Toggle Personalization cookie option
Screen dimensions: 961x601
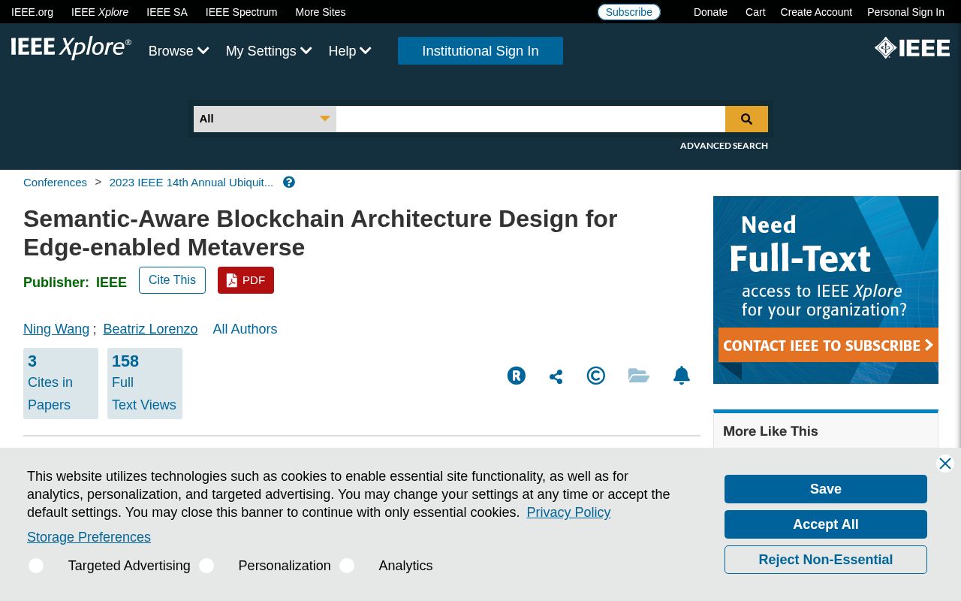coord(206,566)
